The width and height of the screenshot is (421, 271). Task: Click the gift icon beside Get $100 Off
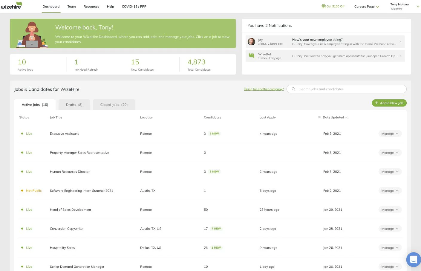pyautogui.click(x=323, y=6)
